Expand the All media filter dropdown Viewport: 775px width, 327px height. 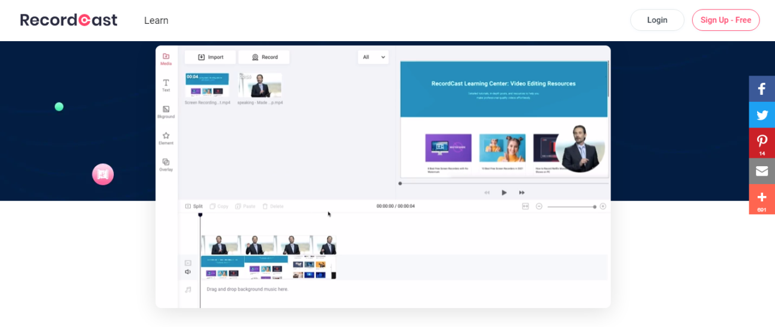[x=373, y=57]
